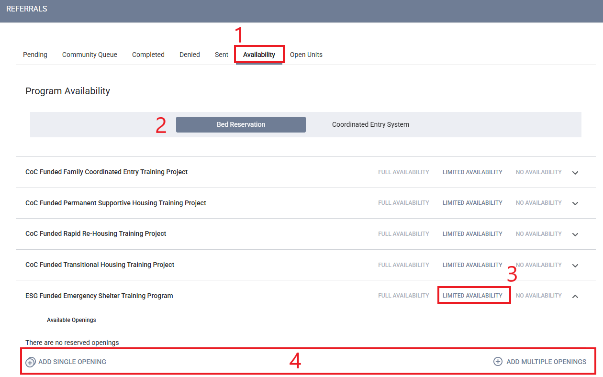The height and width of the screenshot is (377, 603).
Task: Expand the Permanent Supportive Housing project row
Action: 575,203
